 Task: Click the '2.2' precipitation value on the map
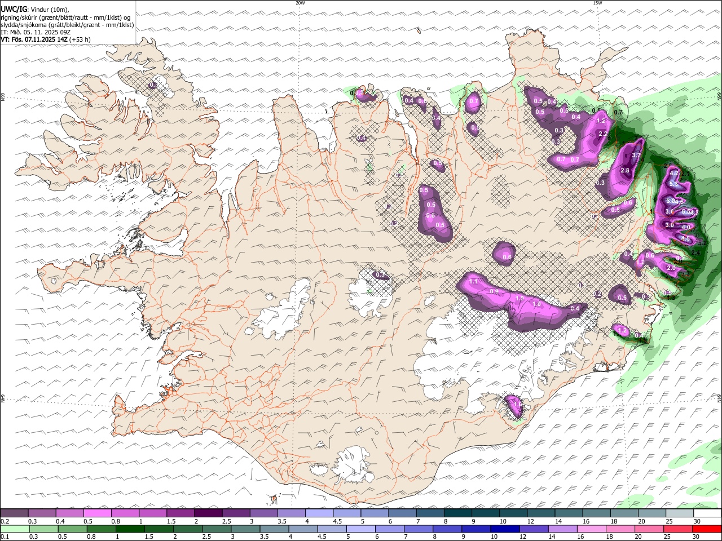tap(603, 134)
